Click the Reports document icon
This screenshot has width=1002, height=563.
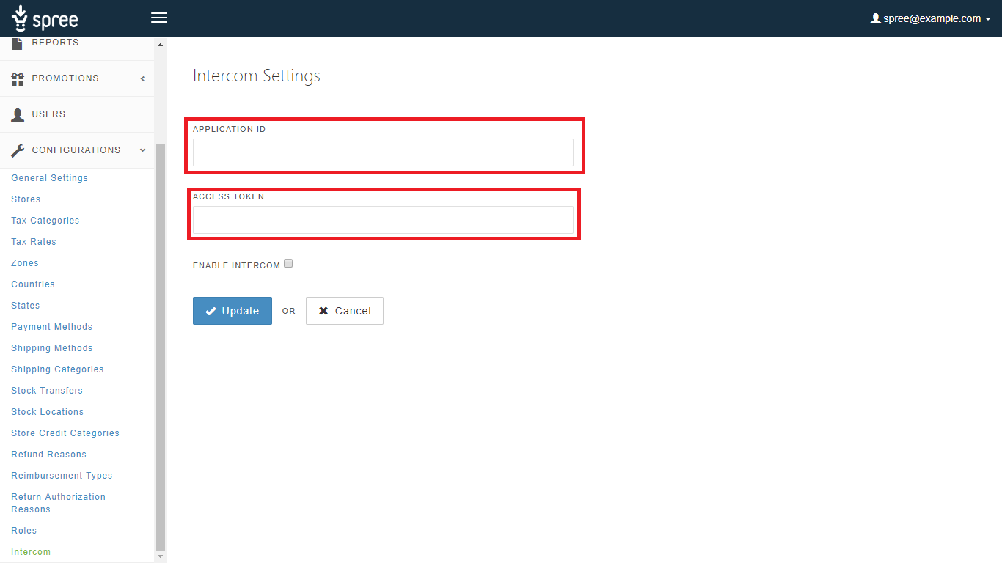(18, 43)
